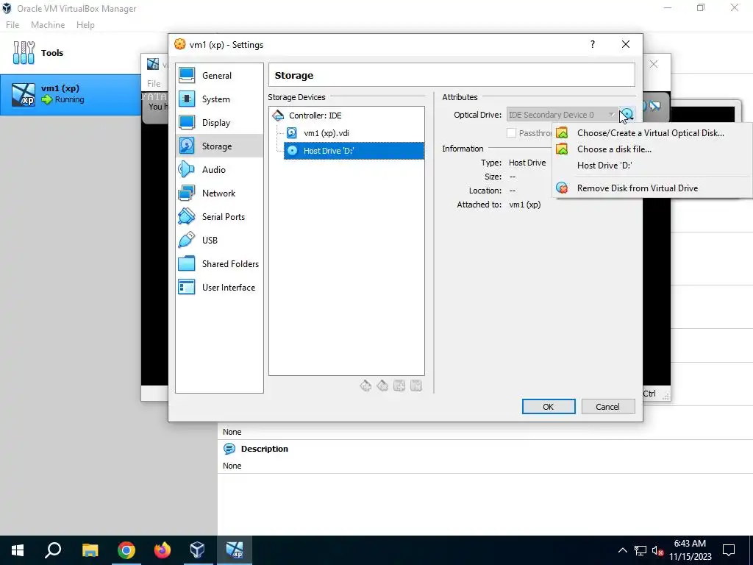This screenshot has width=753, height=565.
Task: Open taskbar search magnifier
Action: click(53, 550)
